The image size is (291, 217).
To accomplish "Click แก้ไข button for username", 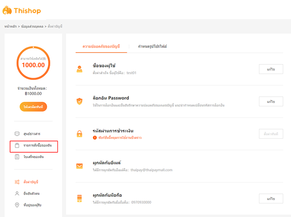I will coord(271,69).
